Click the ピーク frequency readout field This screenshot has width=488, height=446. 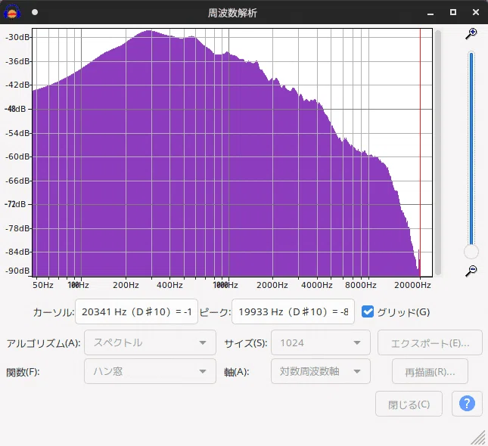(293, 311)
